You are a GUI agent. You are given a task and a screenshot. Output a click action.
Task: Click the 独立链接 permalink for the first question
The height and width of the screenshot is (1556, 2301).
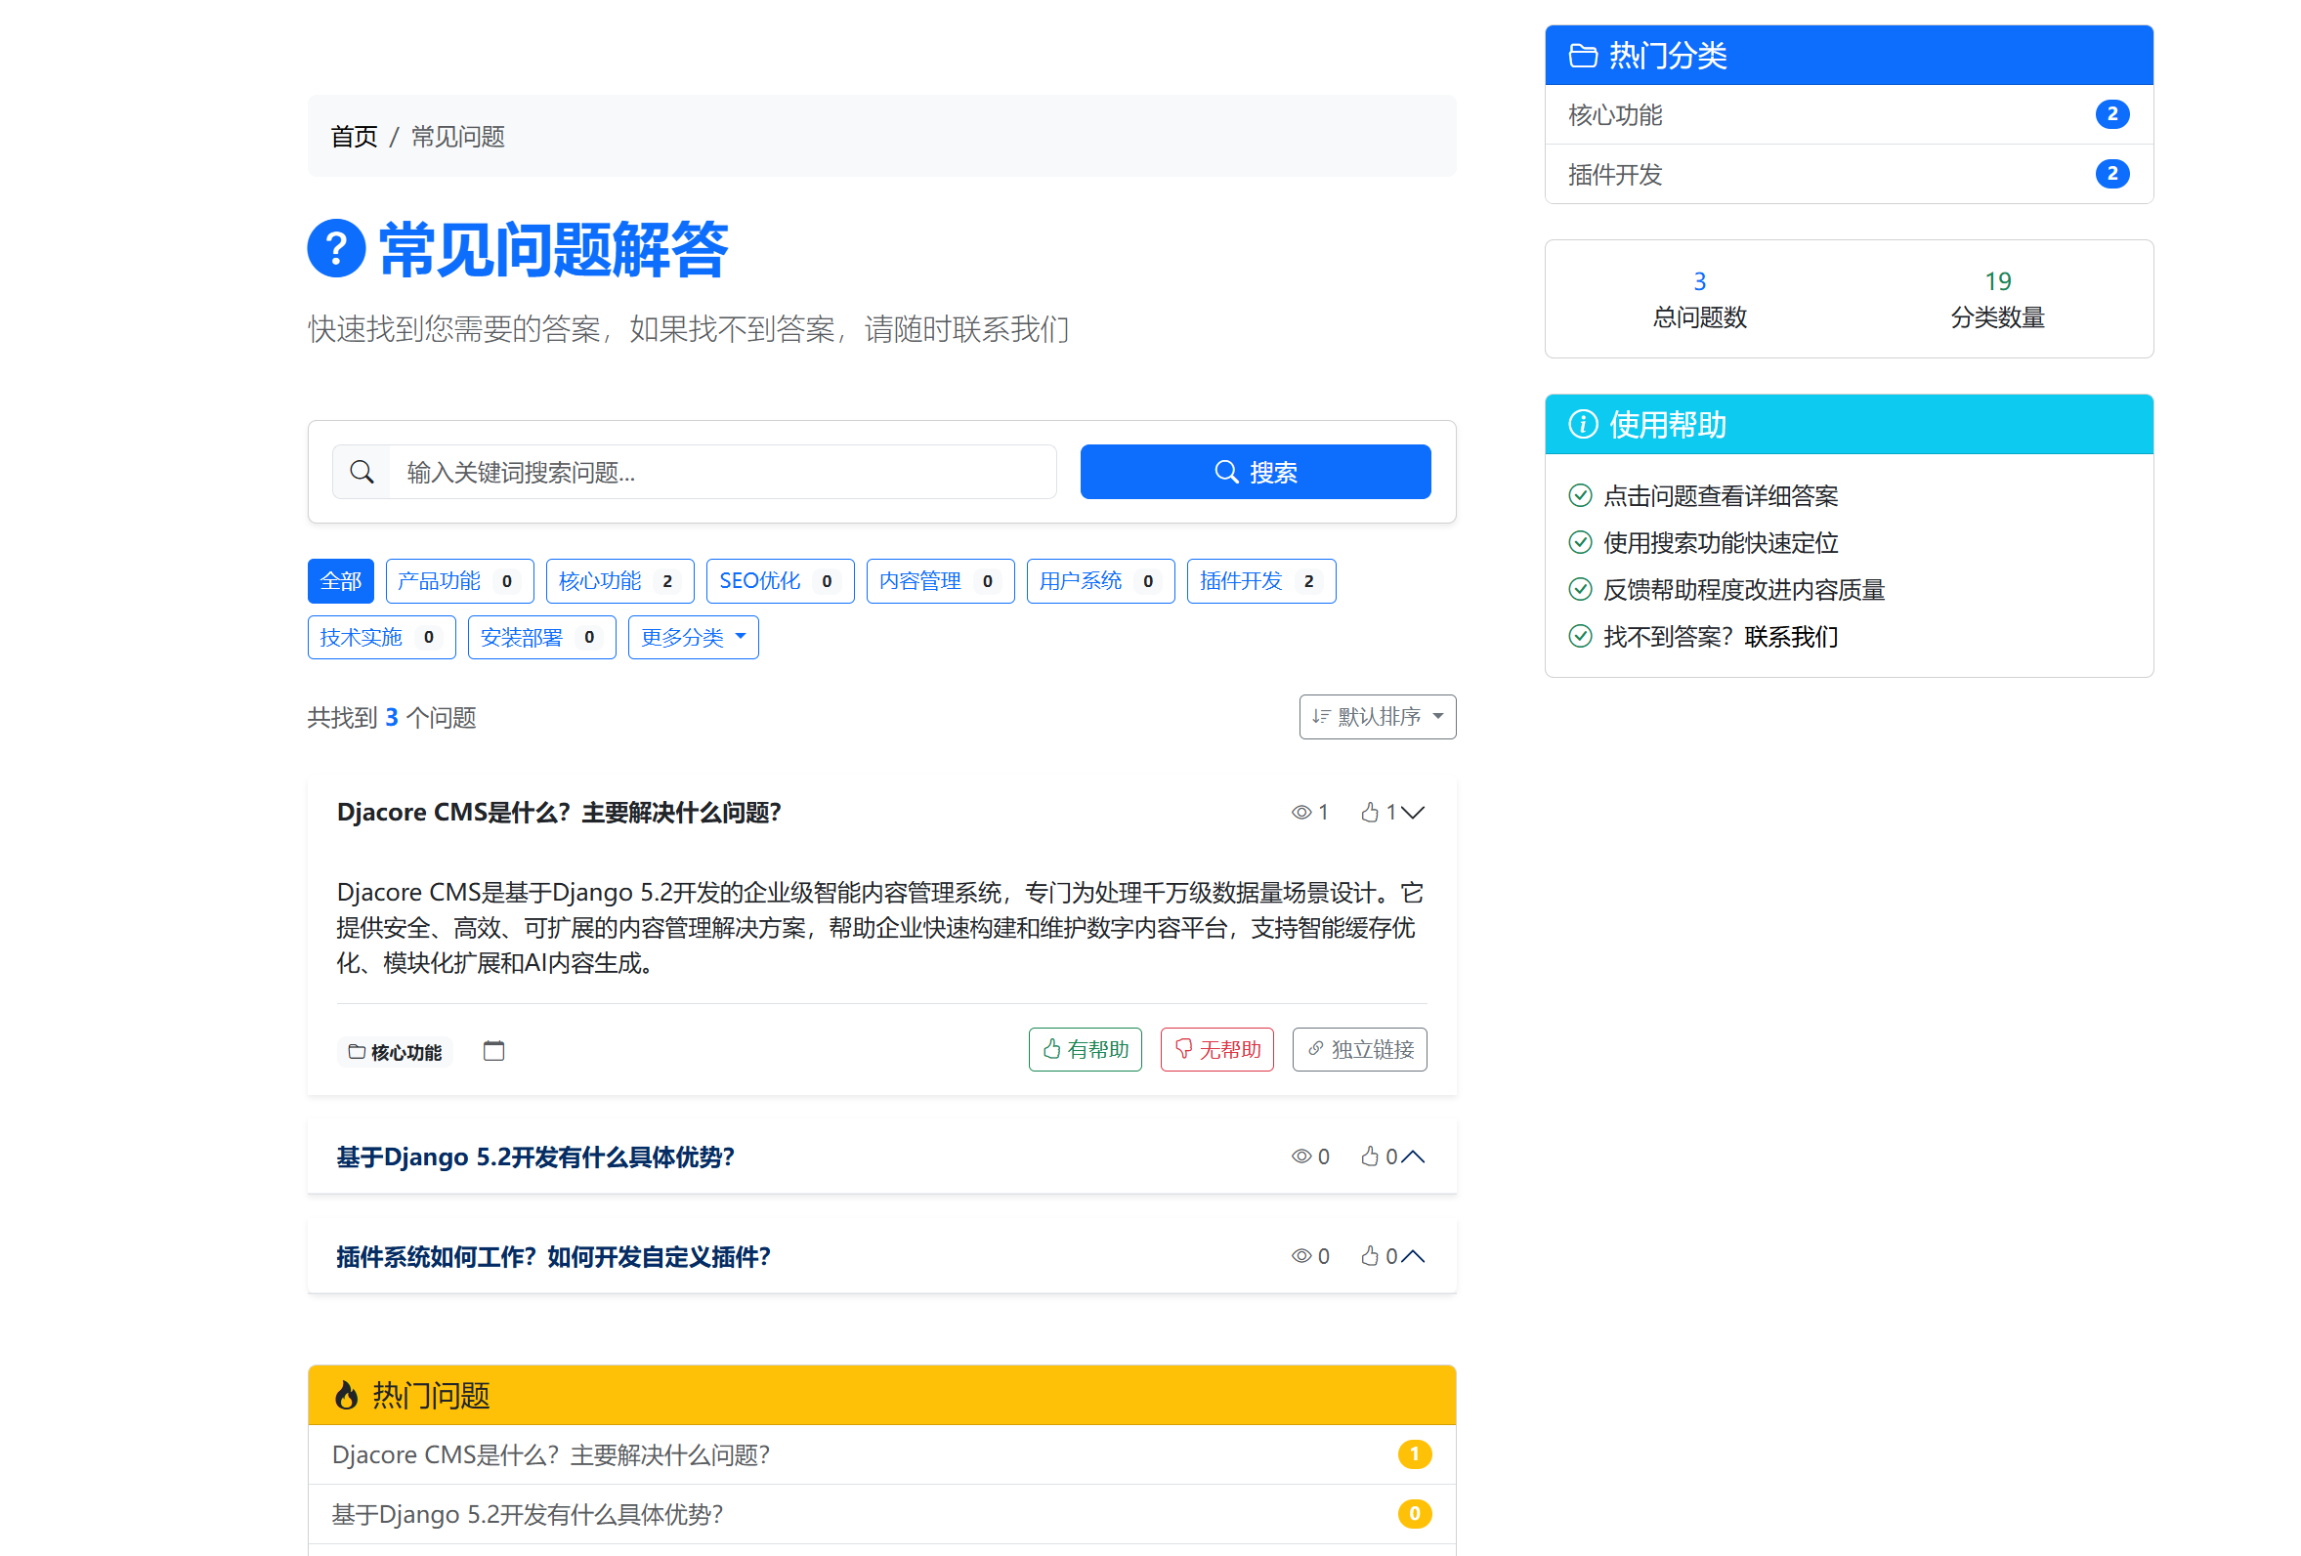(1358, 1049)
